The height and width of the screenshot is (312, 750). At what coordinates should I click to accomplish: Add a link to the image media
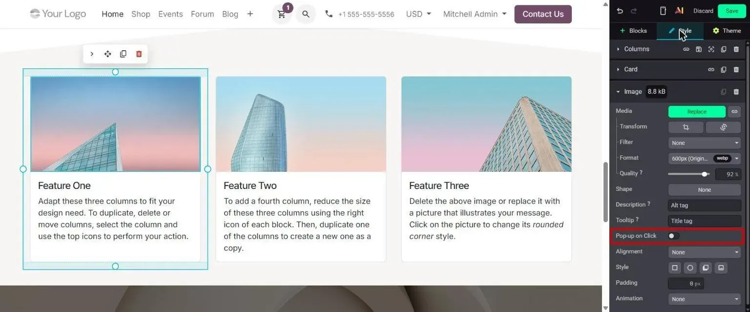tap(734, 112)
